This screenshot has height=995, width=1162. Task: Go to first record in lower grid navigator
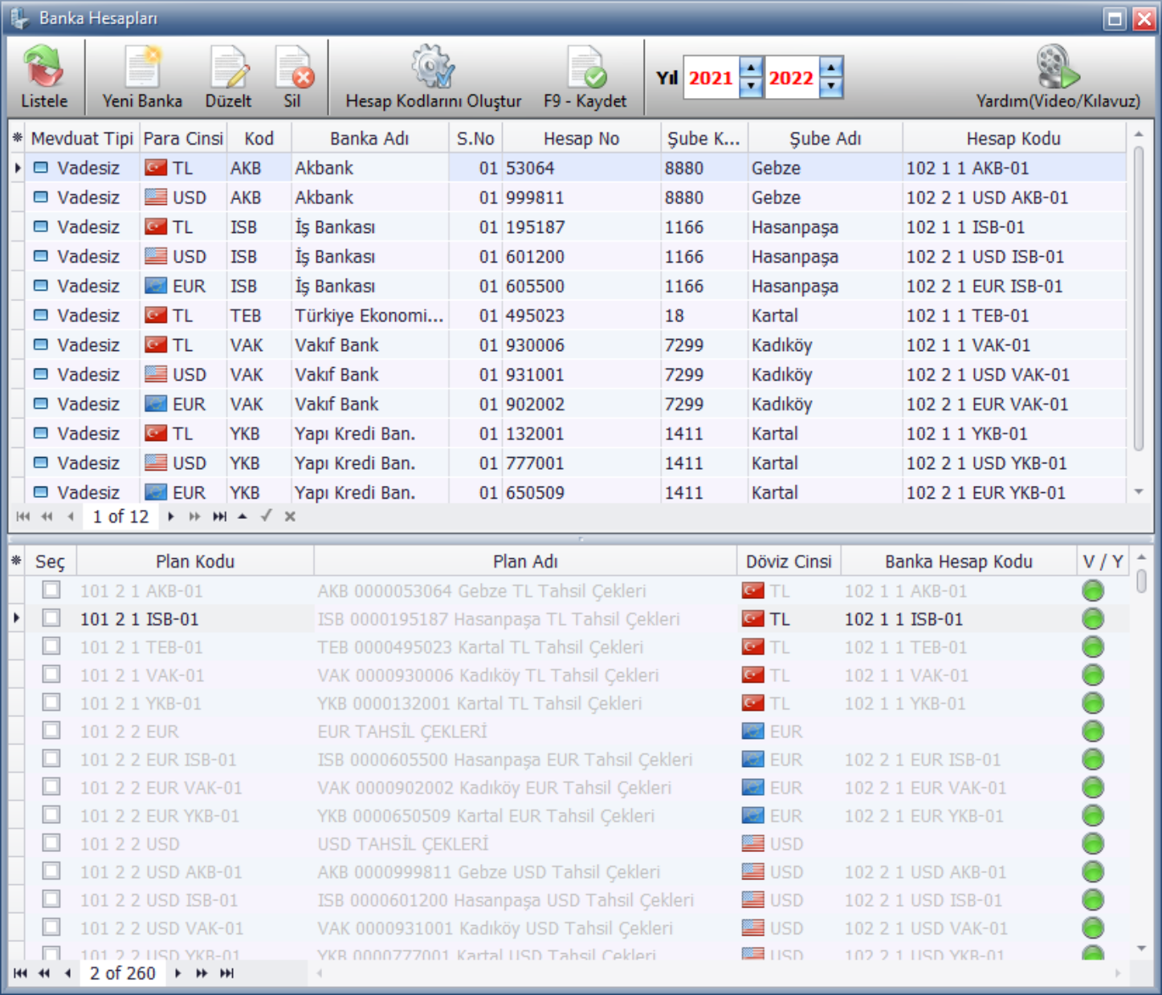pyautogui.click(x=20, y=973)
